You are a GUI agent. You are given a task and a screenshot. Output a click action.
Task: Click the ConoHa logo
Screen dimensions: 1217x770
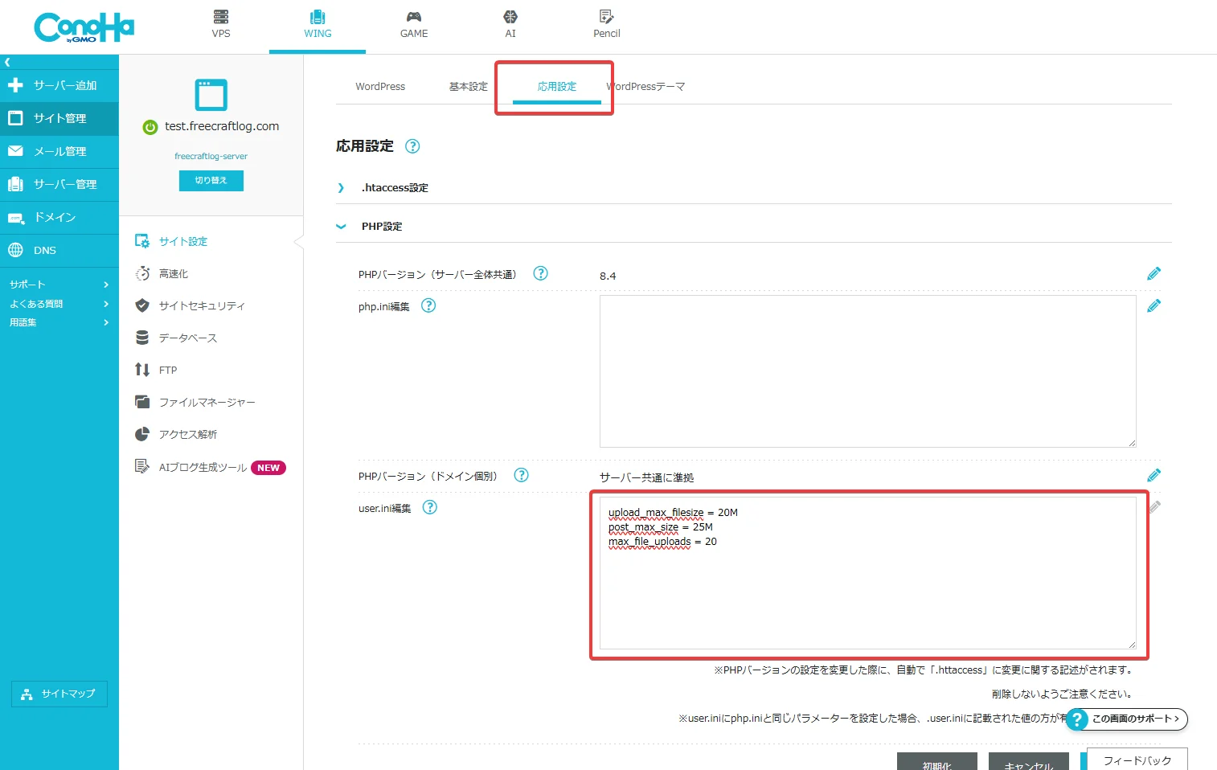(84, 27)
